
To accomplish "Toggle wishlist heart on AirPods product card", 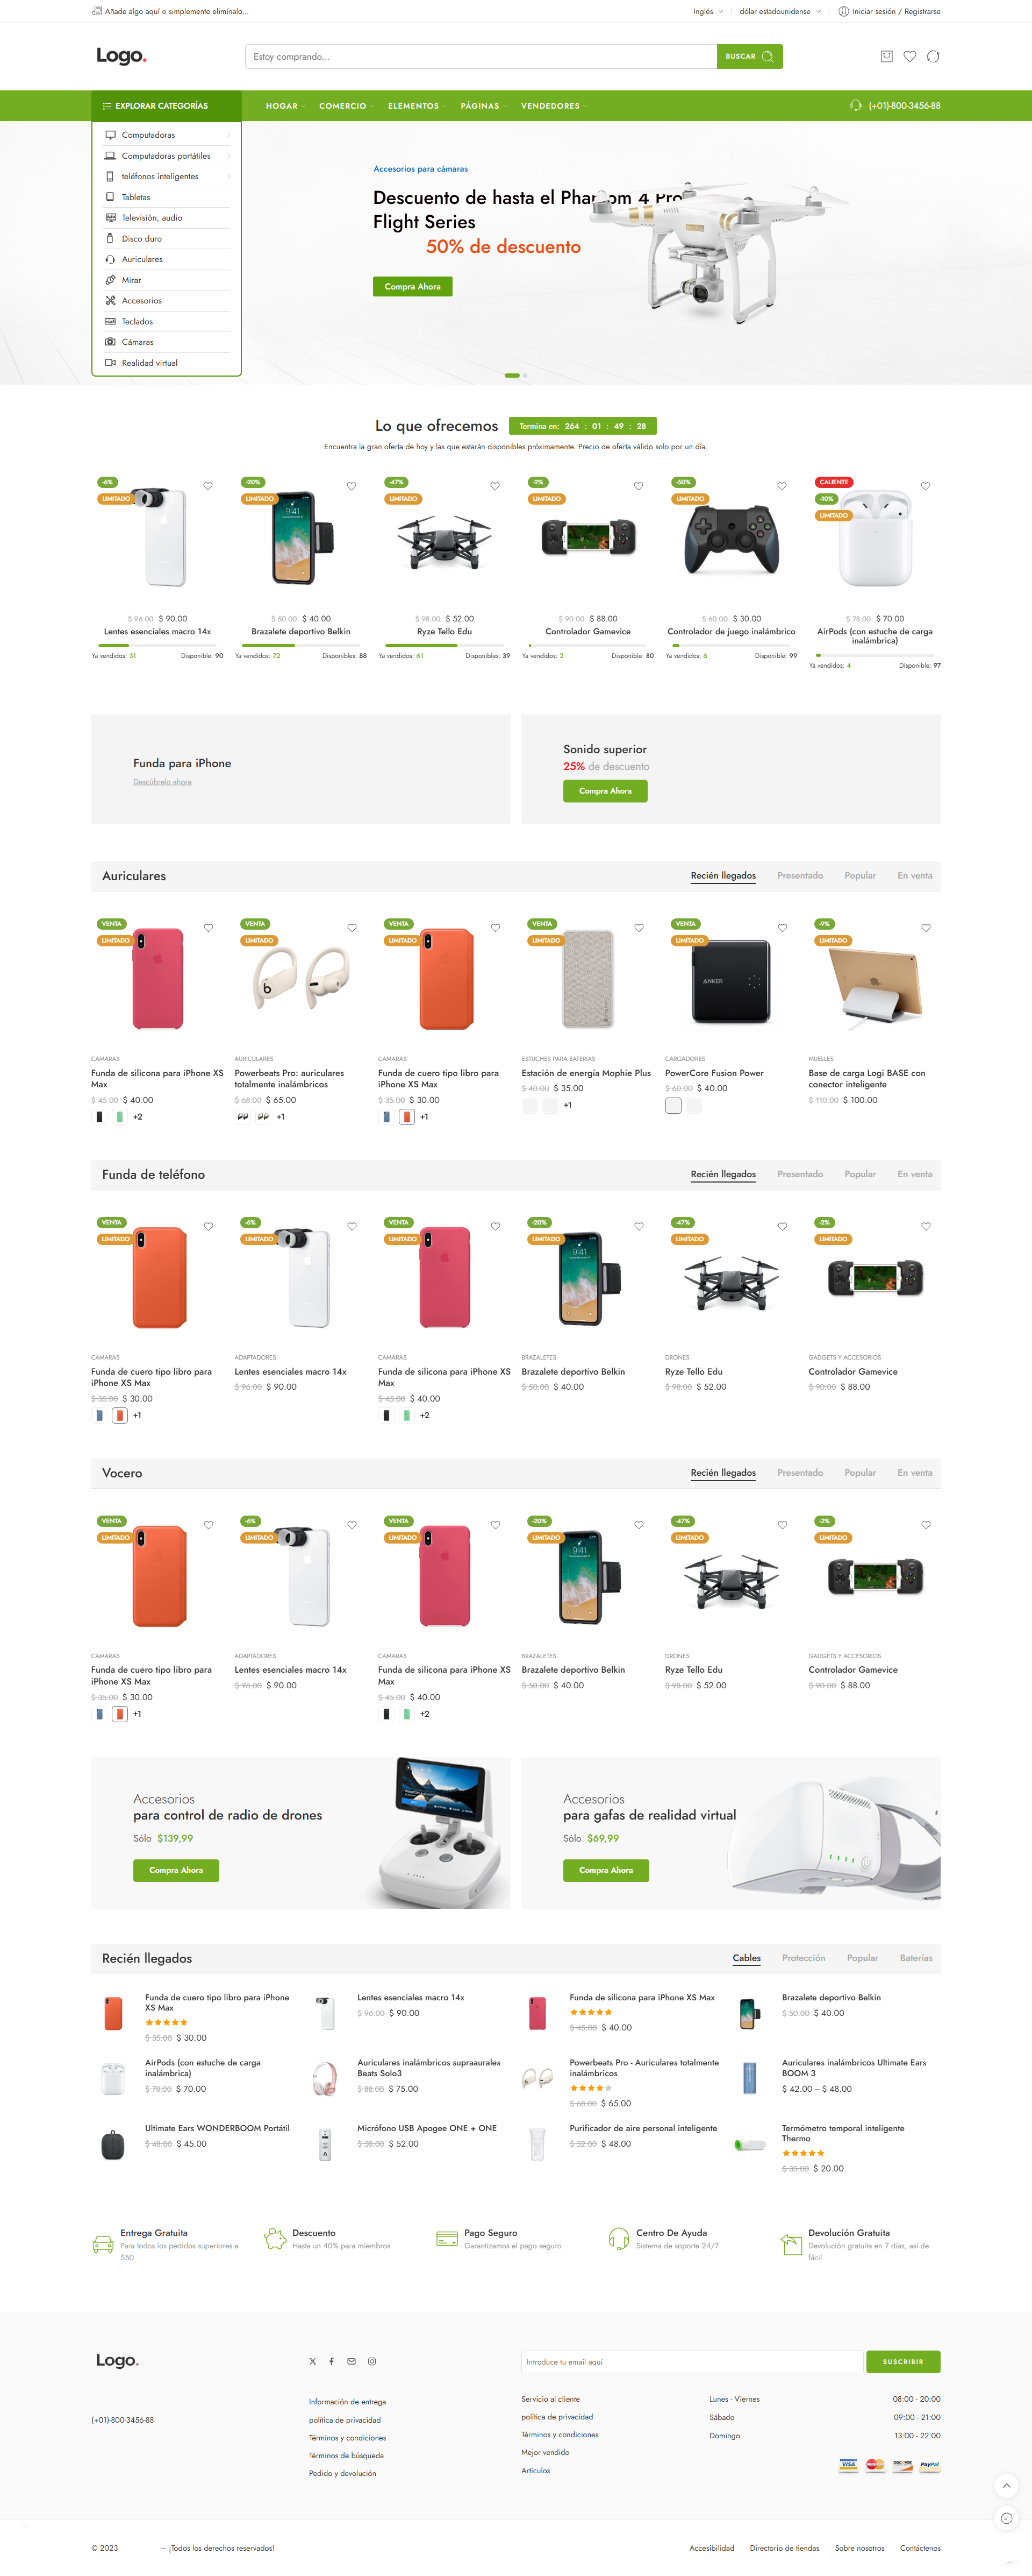I will click(925, 486).
